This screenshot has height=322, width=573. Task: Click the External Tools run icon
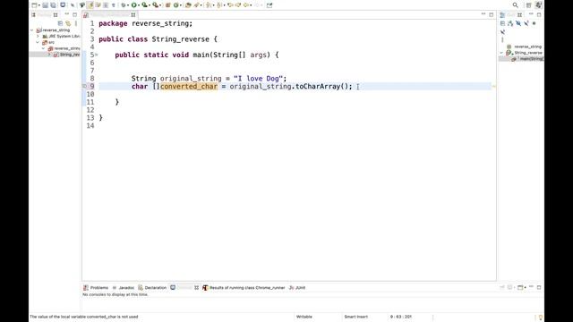pos(155,5)
